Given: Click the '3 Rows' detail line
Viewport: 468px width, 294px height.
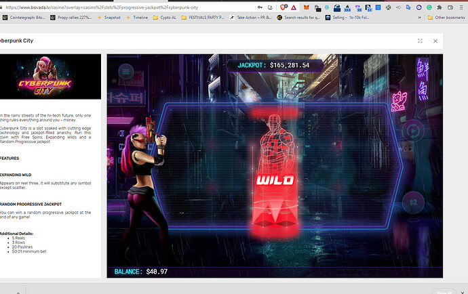Looking at the screenshot, I should (18, 243).
